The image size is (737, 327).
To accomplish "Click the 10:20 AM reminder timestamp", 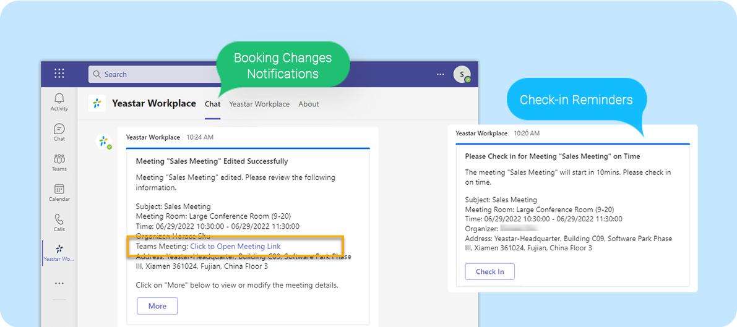I will [x=527, y=134].
